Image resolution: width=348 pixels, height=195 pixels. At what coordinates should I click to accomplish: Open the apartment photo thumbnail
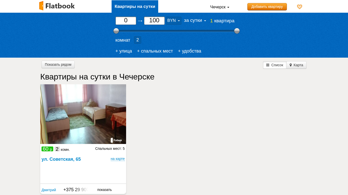[83, 114]
